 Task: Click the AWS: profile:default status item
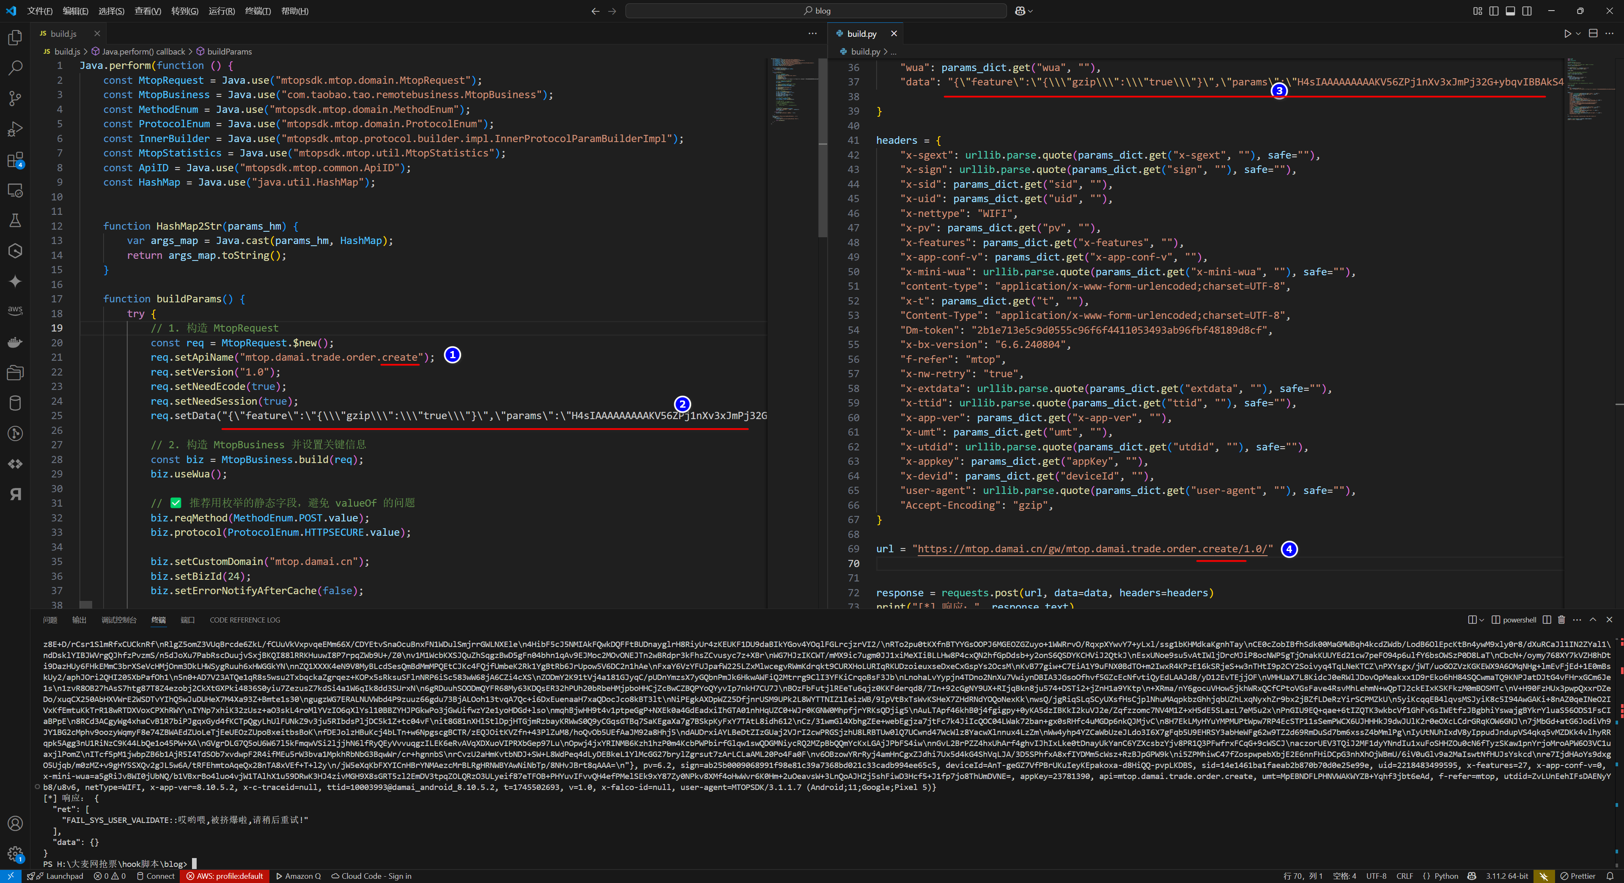tap(225, 876)
